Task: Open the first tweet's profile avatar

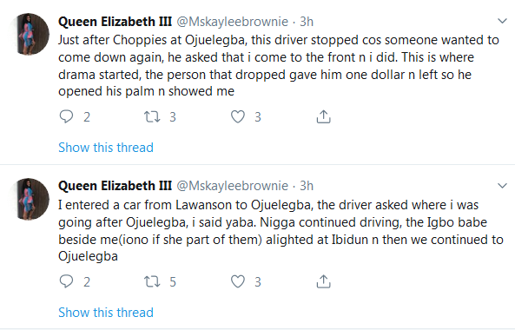Action: tap(29, 34)
